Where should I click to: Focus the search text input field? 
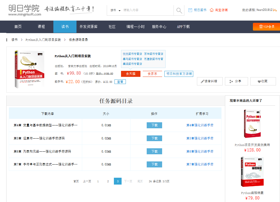pyautogui.click(x=148, y=10)
